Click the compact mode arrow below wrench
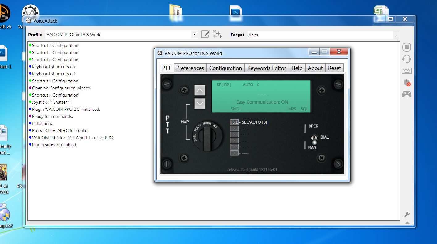Screen dimensions: 437x244 click(407, 223)
